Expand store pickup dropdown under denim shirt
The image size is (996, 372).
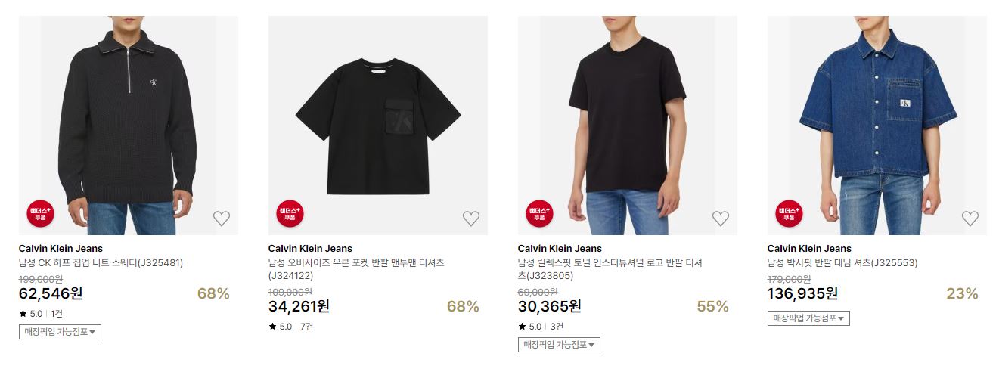point(808,318)
